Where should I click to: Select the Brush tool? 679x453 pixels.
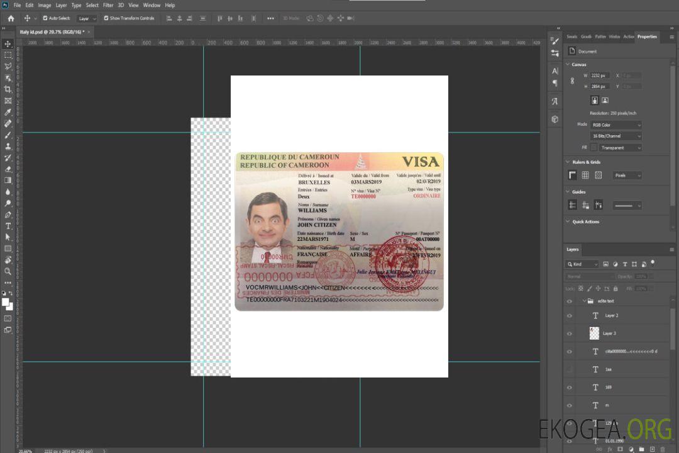coord(8,135)
